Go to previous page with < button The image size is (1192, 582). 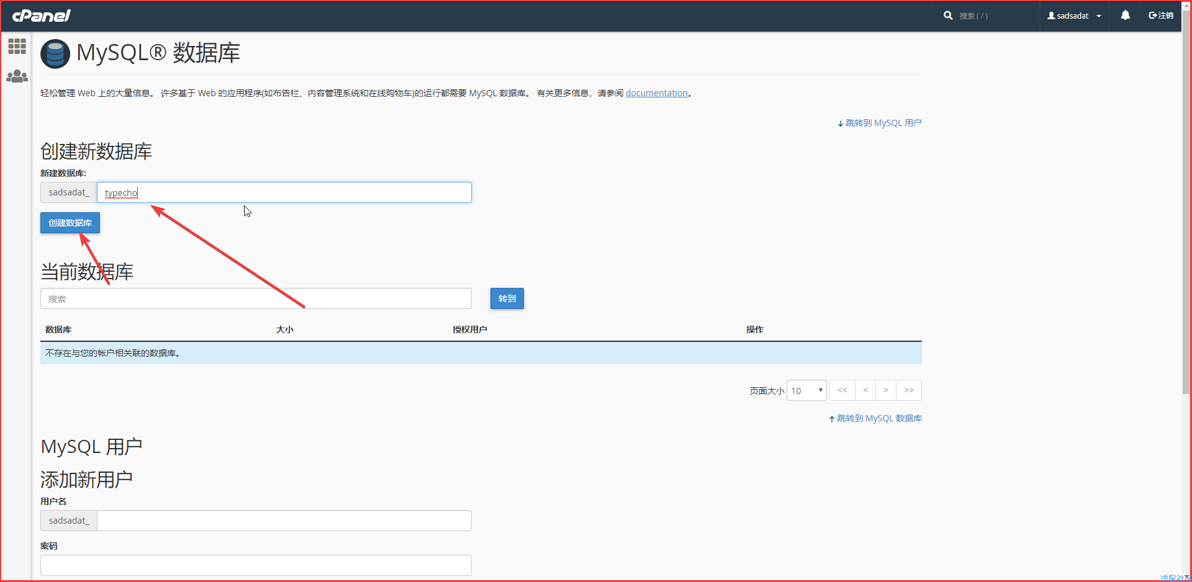coord(865,390)
